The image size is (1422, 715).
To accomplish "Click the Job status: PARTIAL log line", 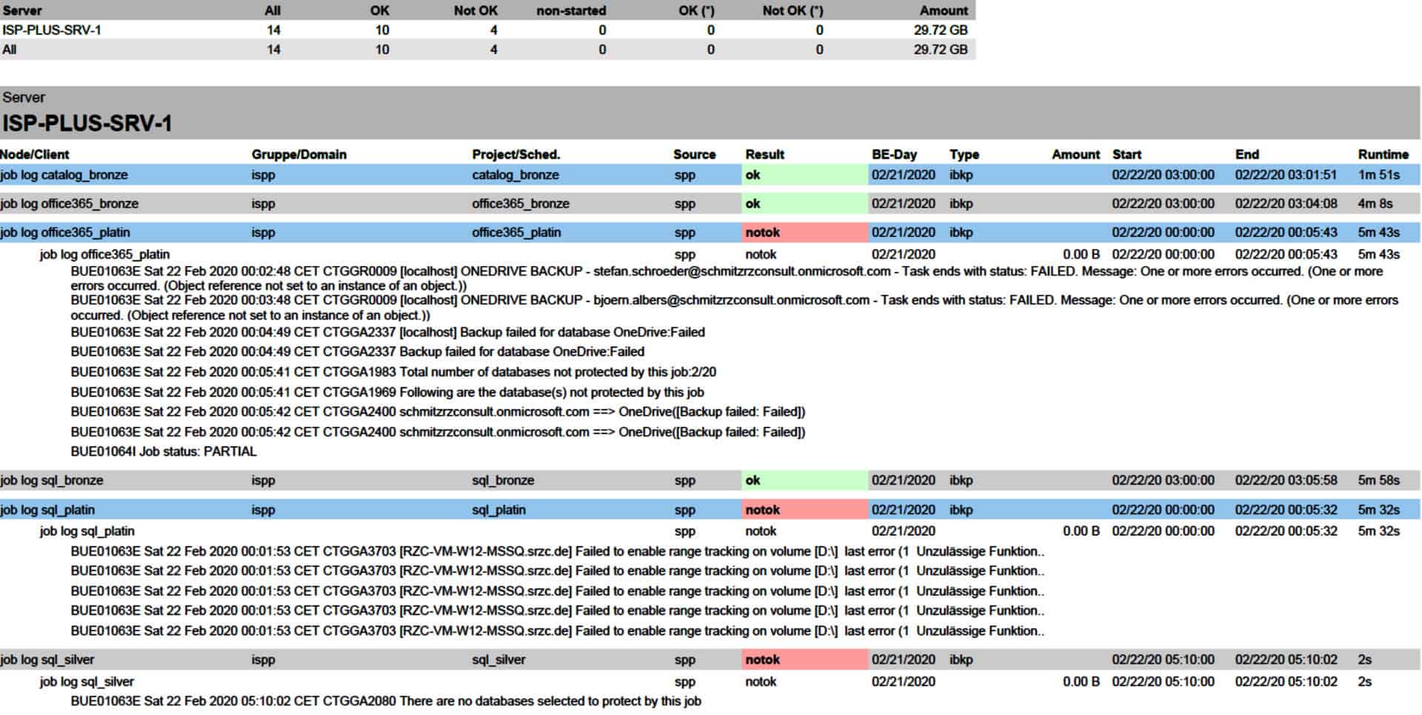I will (164, 451).
